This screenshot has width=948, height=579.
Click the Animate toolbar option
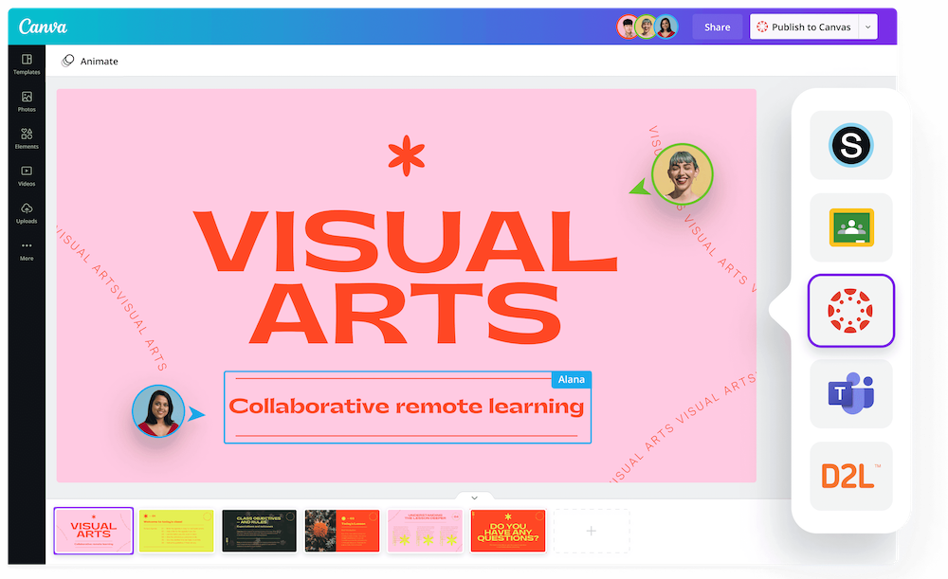90,62
